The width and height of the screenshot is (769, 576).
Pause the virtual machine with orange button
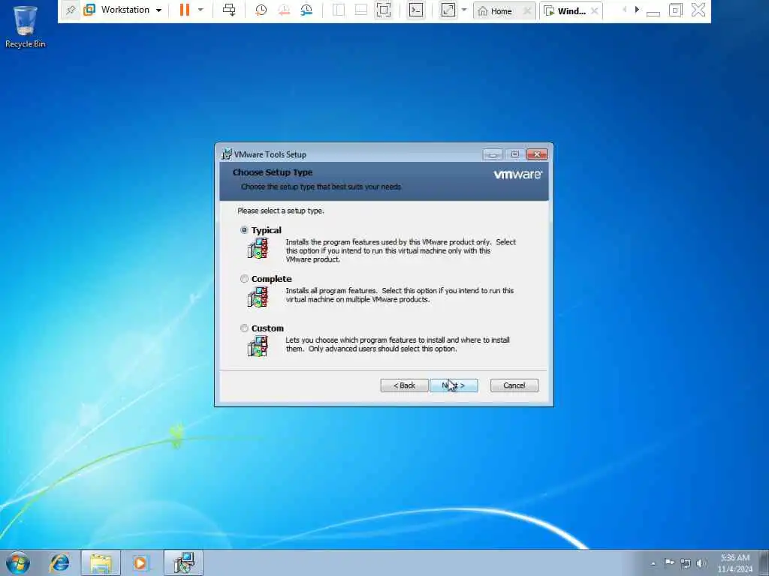185,10
